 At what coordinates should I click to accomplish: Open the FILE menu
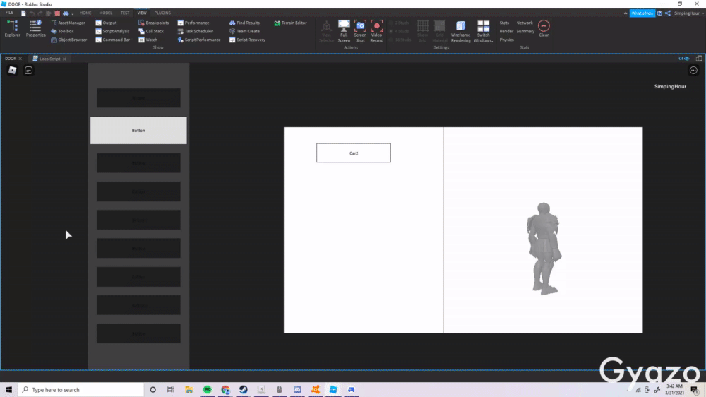(x=10, y=13)
